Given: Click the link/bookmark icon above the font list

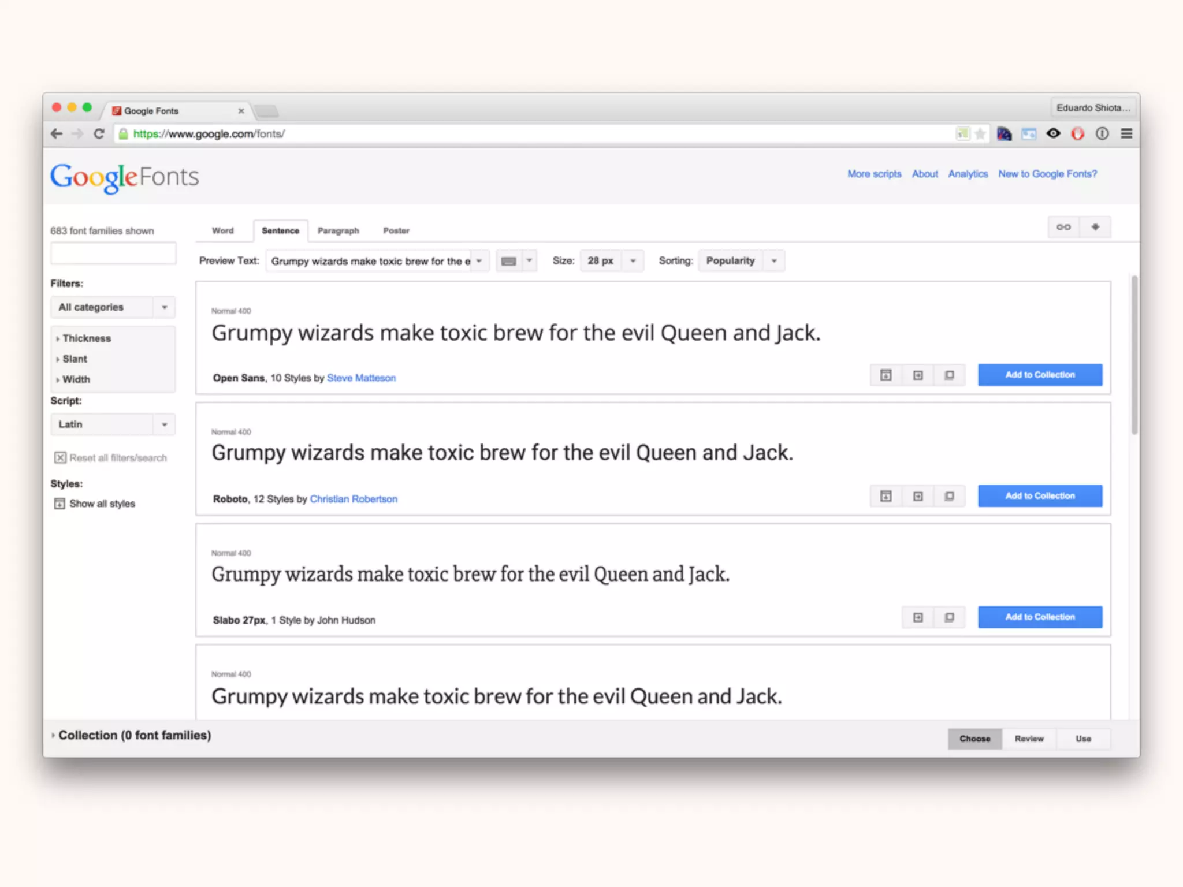Looking at the screenshot, I should pyautogui.click(x=1063, y=227).
